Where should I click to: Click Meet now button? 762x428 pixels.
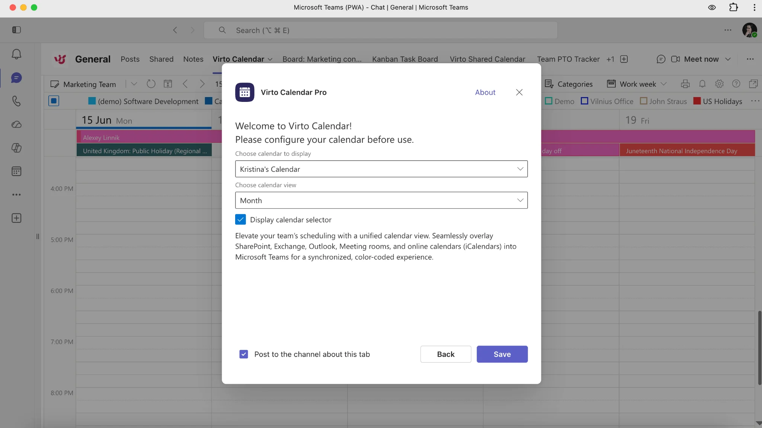(695, 59)
